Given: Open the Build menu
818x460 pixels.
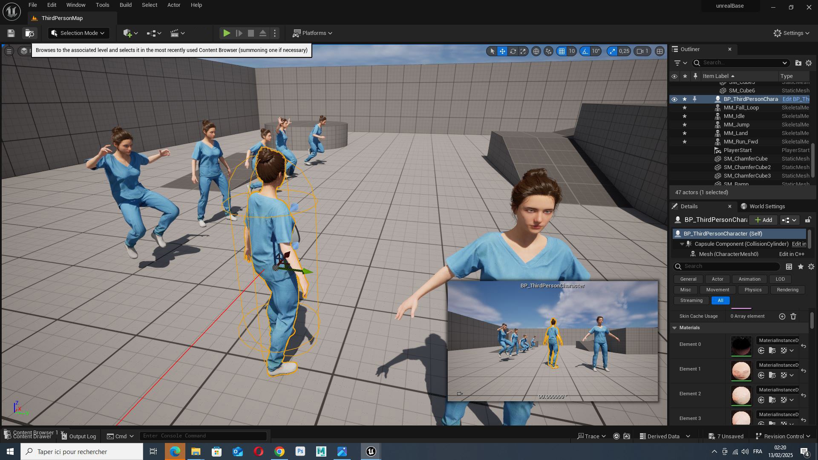Looking at the screenshot, I should pos(125,5).
